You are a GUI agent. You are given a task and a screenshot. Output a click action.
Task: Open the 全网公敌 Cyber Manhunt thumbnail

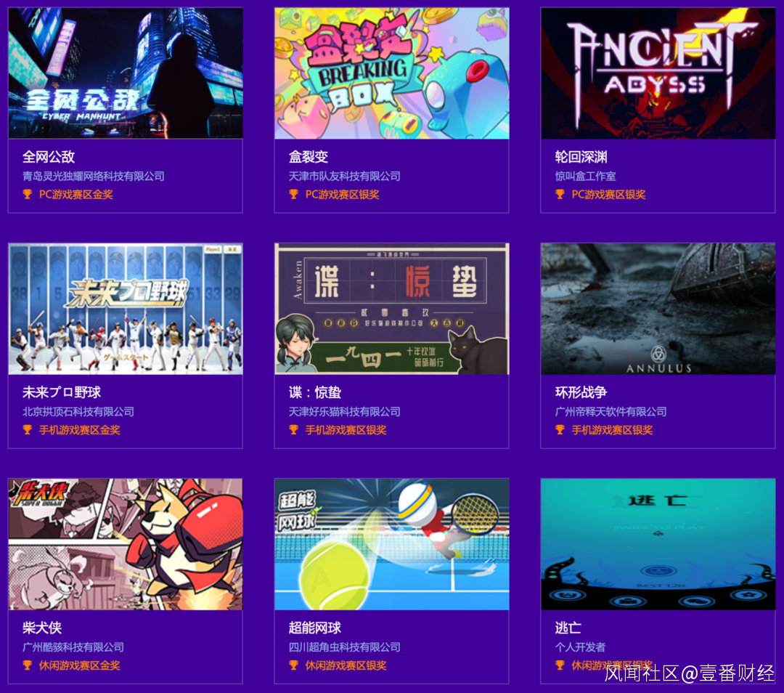tap(126, 73)
